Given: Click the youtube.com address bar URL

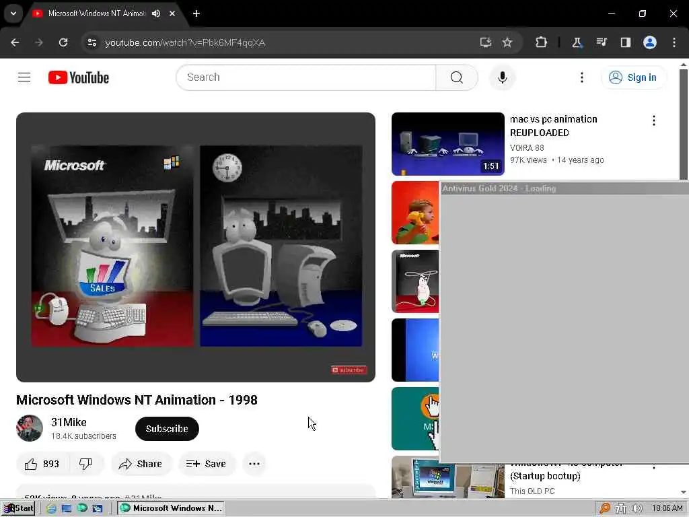Looking at the screenshot, I should pyautogui.click(x=185, y=42).
